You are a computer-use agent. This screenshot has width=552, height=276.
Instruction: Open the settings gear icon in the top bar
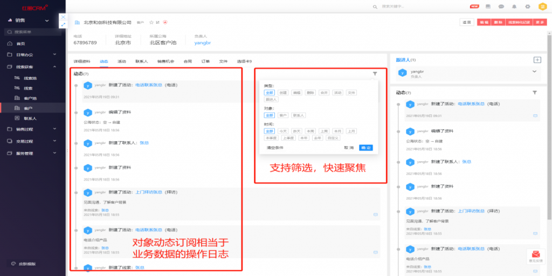(527, 6)
